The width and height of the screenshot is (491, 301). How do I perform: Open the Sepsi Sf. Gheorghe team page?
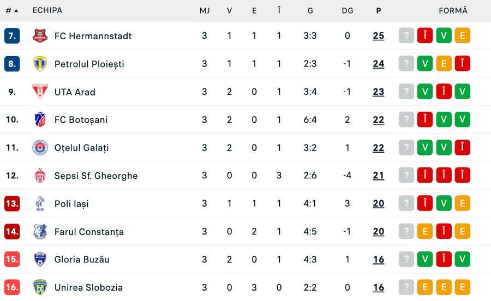pyautogui.click(x=96, y=176)
